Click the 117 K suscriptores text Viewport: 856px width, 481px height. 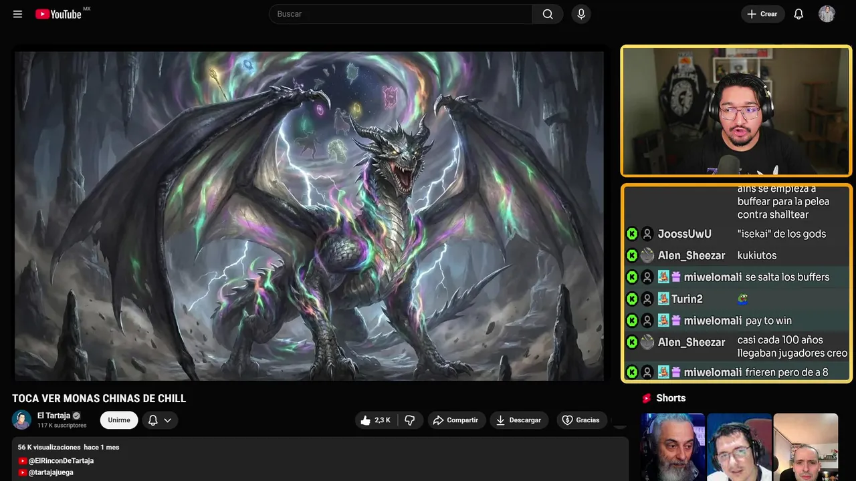tap(62, 426)
